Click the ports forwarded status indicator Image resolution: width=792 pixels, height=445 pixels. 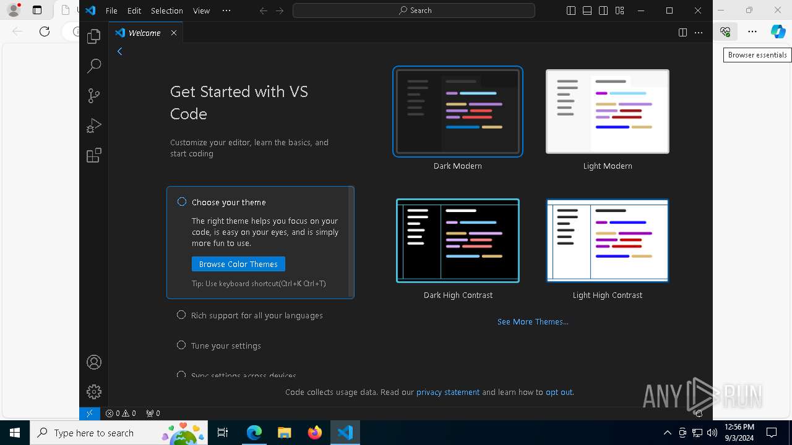click(x=153, y=413)
